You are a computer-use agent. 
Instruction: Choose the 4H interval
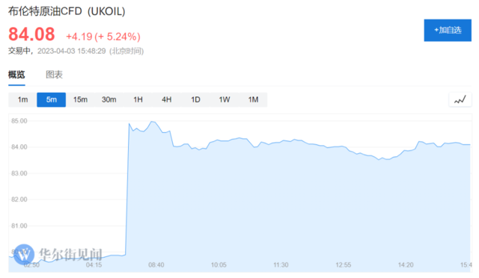166,100
